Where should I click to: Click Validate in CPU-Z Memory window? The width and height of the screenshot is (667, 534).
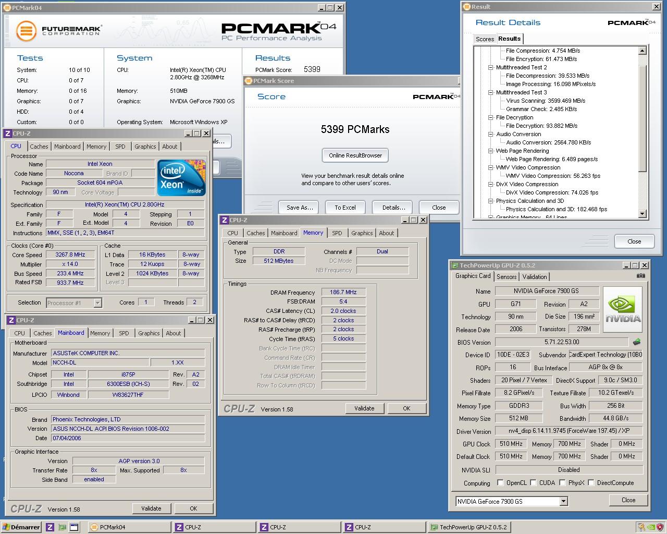(364, 408)
